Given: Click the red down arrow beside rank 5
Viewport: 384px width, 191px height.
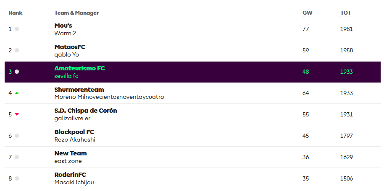Looking at the screenshot, I should point(17,114).
